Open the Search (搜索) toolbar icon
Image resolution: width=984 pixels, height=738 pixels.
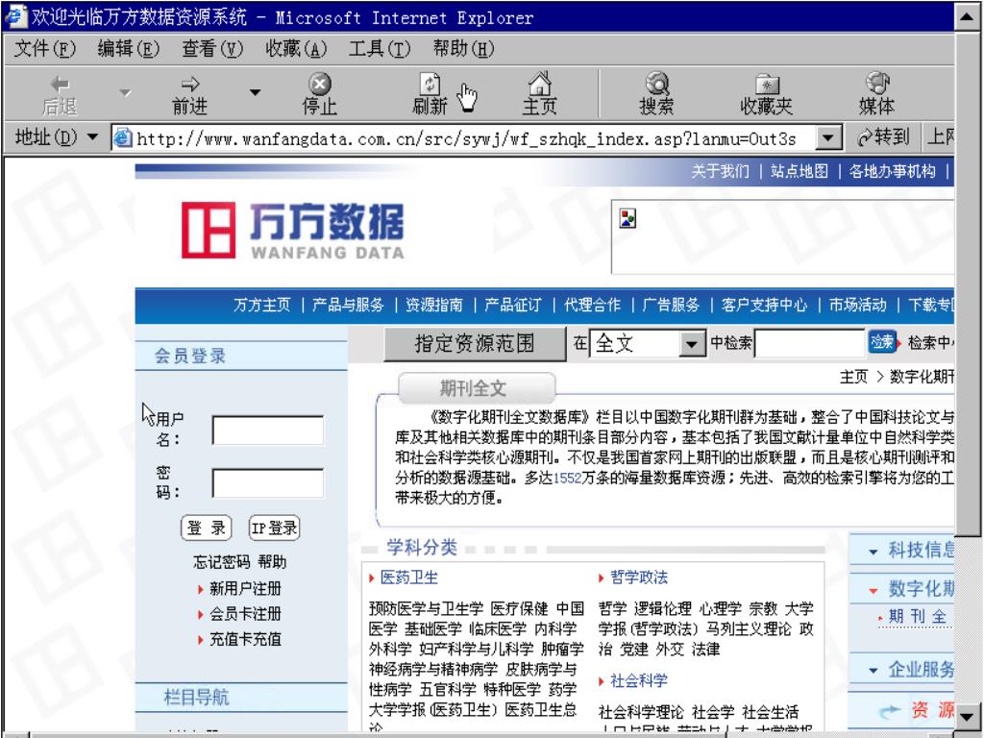pyautogui.click(x=657, y=83)
